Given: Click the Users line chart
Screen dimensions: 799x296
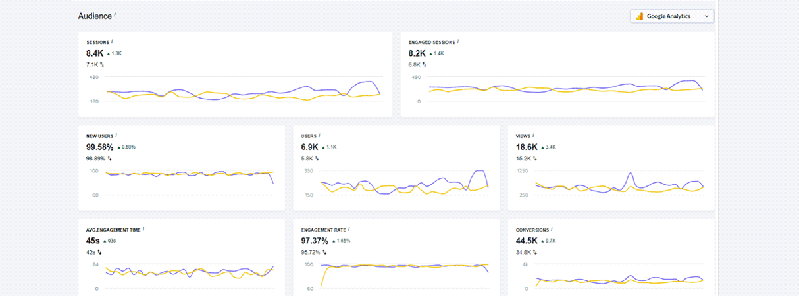Looking at the screenshot, I should [x=404, y=185].
